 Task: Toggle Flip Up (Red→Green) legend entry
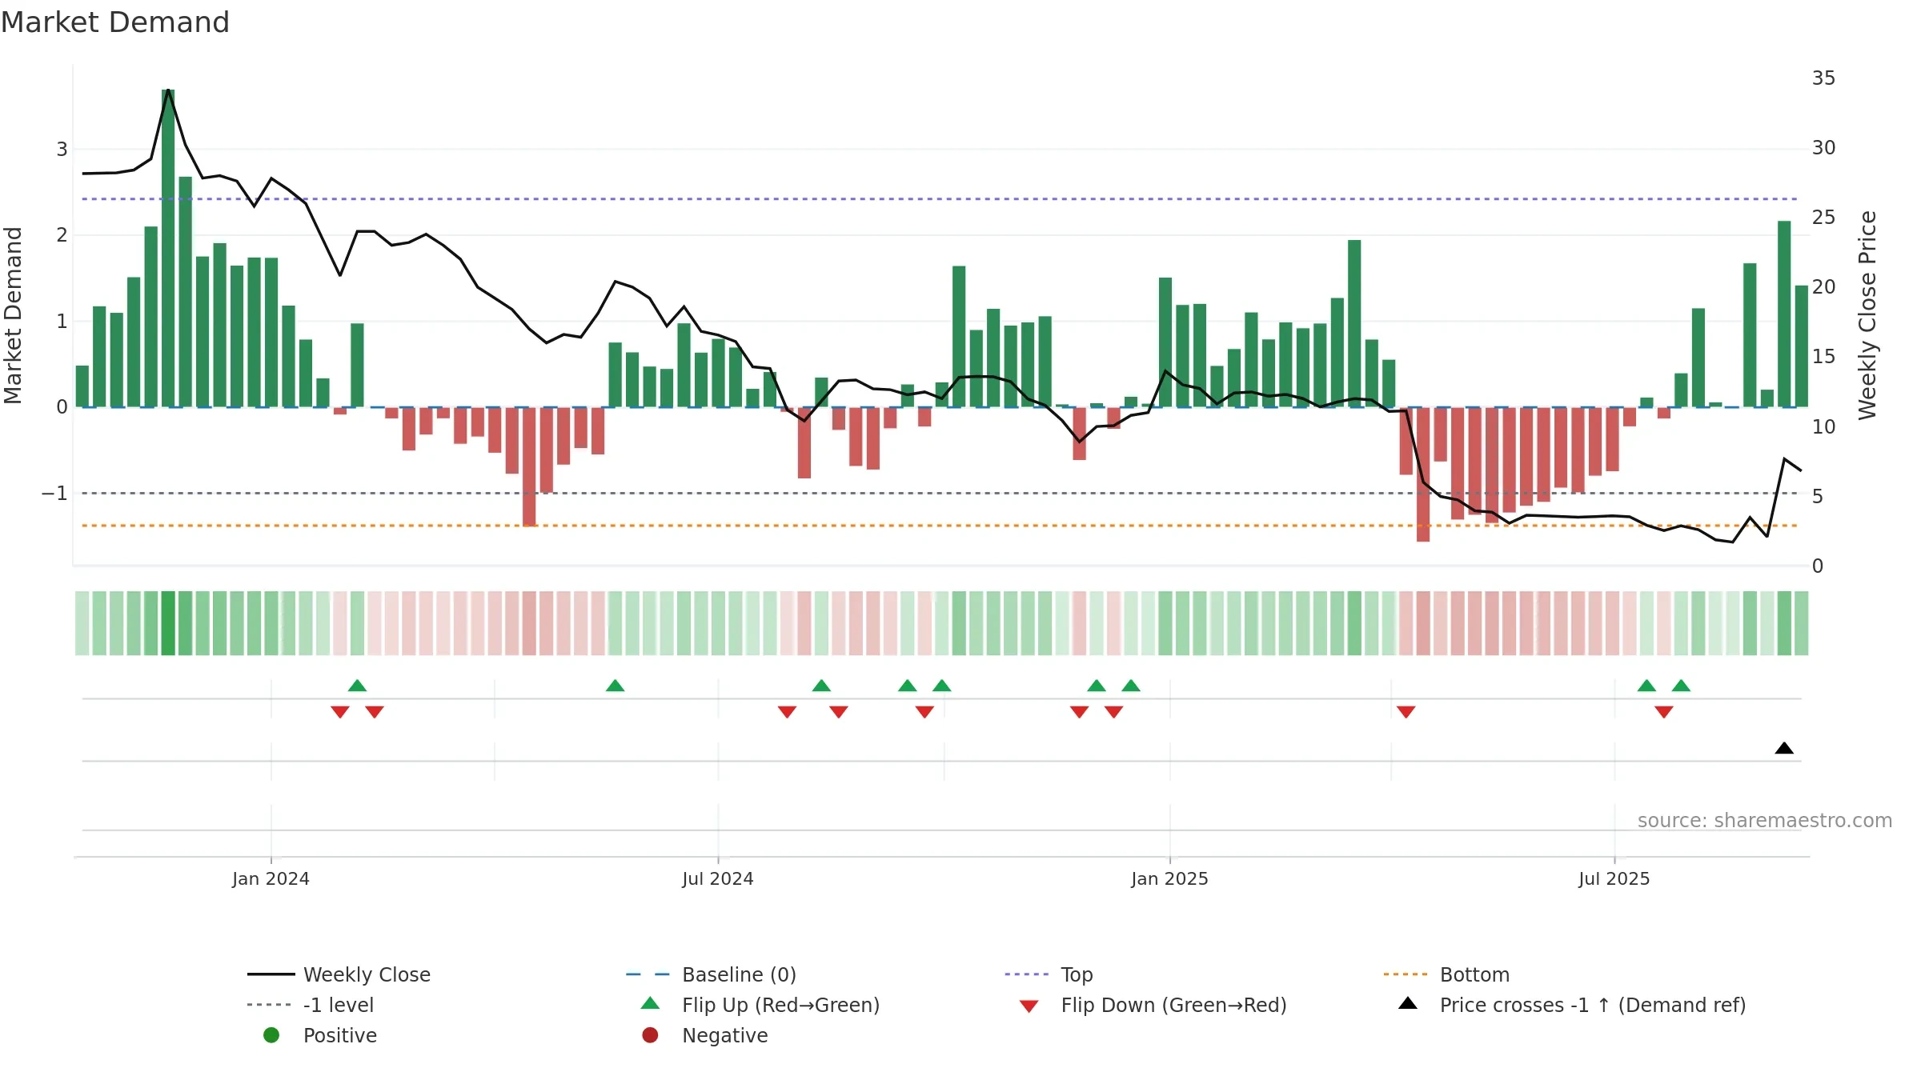coord(760,1005)
